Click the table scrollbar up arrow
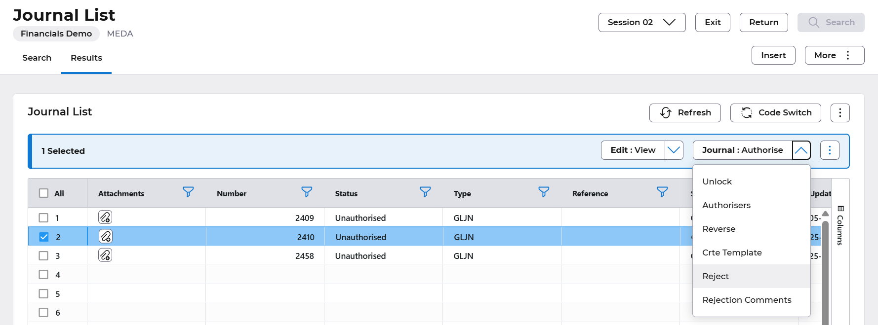This screenshot has width=878, height=325. click(x=825, y=214)
